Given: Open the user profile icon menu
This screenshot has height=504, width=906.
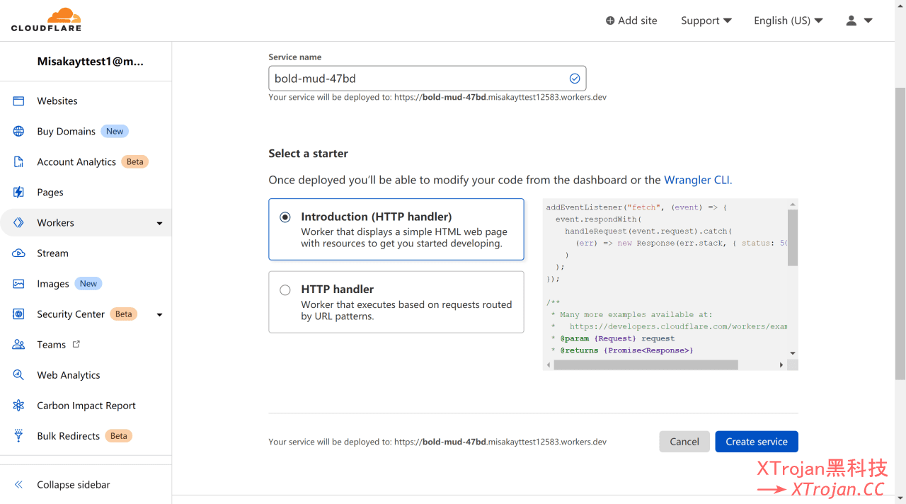Looking at the screenshot, I should click(x=859, y=21).
